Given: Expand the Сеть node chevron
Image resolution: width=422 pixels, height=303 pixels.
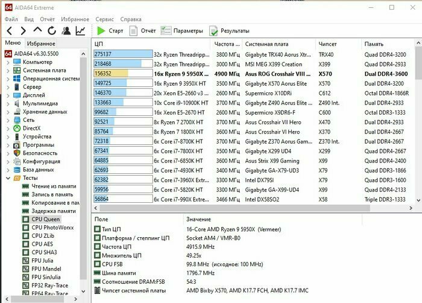Looking at the screenshot, I should 8,120.
